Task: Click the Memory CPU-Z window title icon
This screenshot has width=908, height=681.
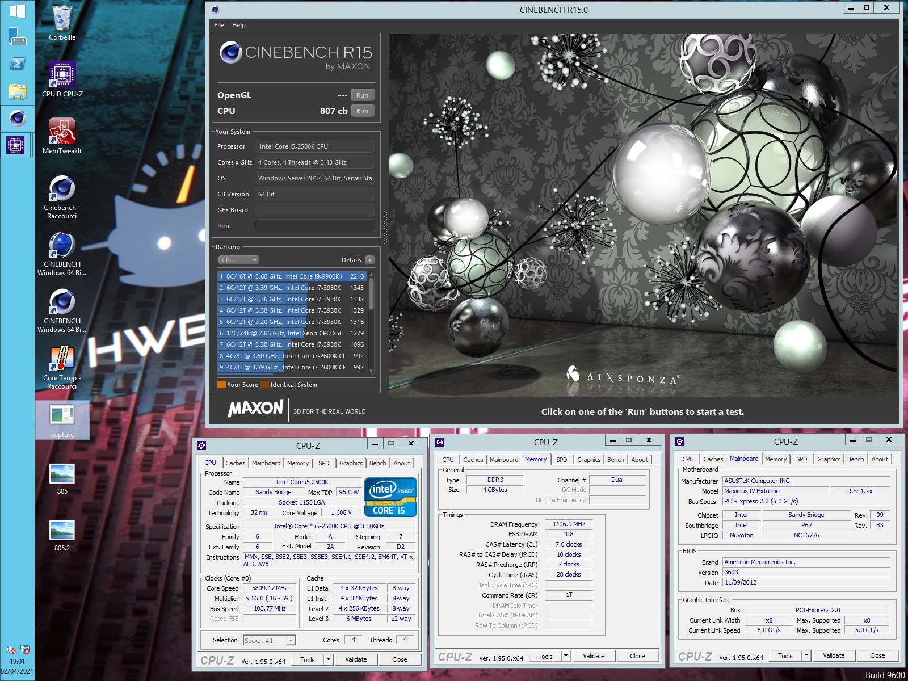Action: point(439,442)
